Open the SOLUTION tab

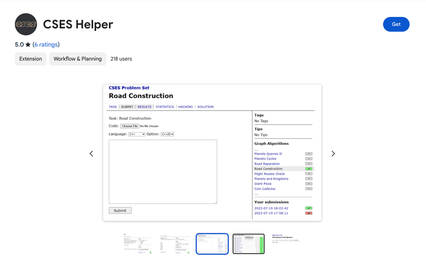[x=205, y=107]
